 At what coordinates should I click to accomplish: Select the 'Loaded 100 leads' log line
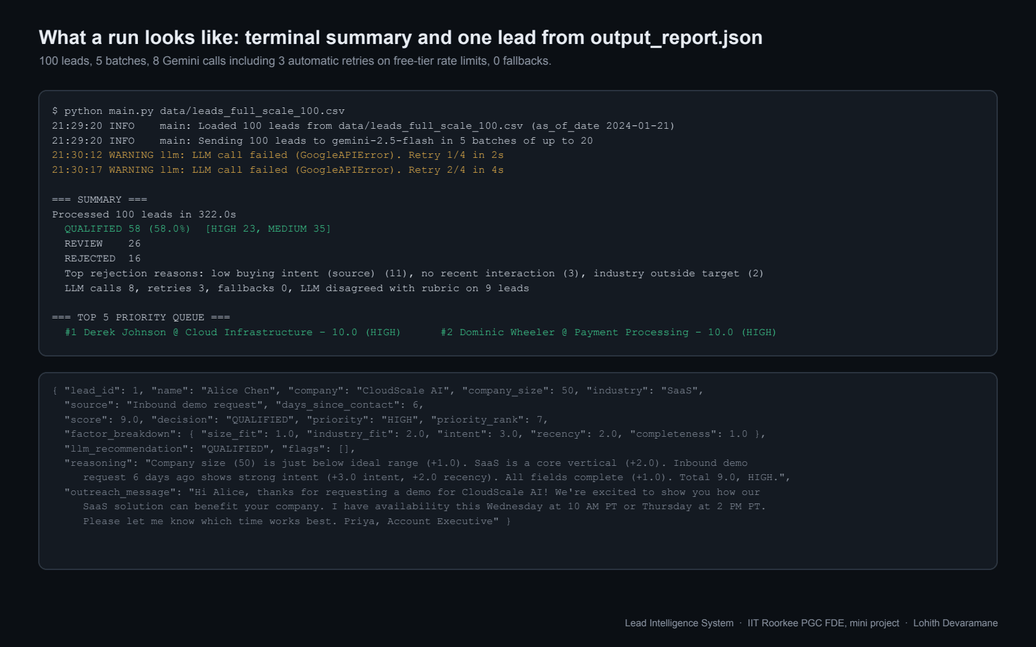point(363,126)
